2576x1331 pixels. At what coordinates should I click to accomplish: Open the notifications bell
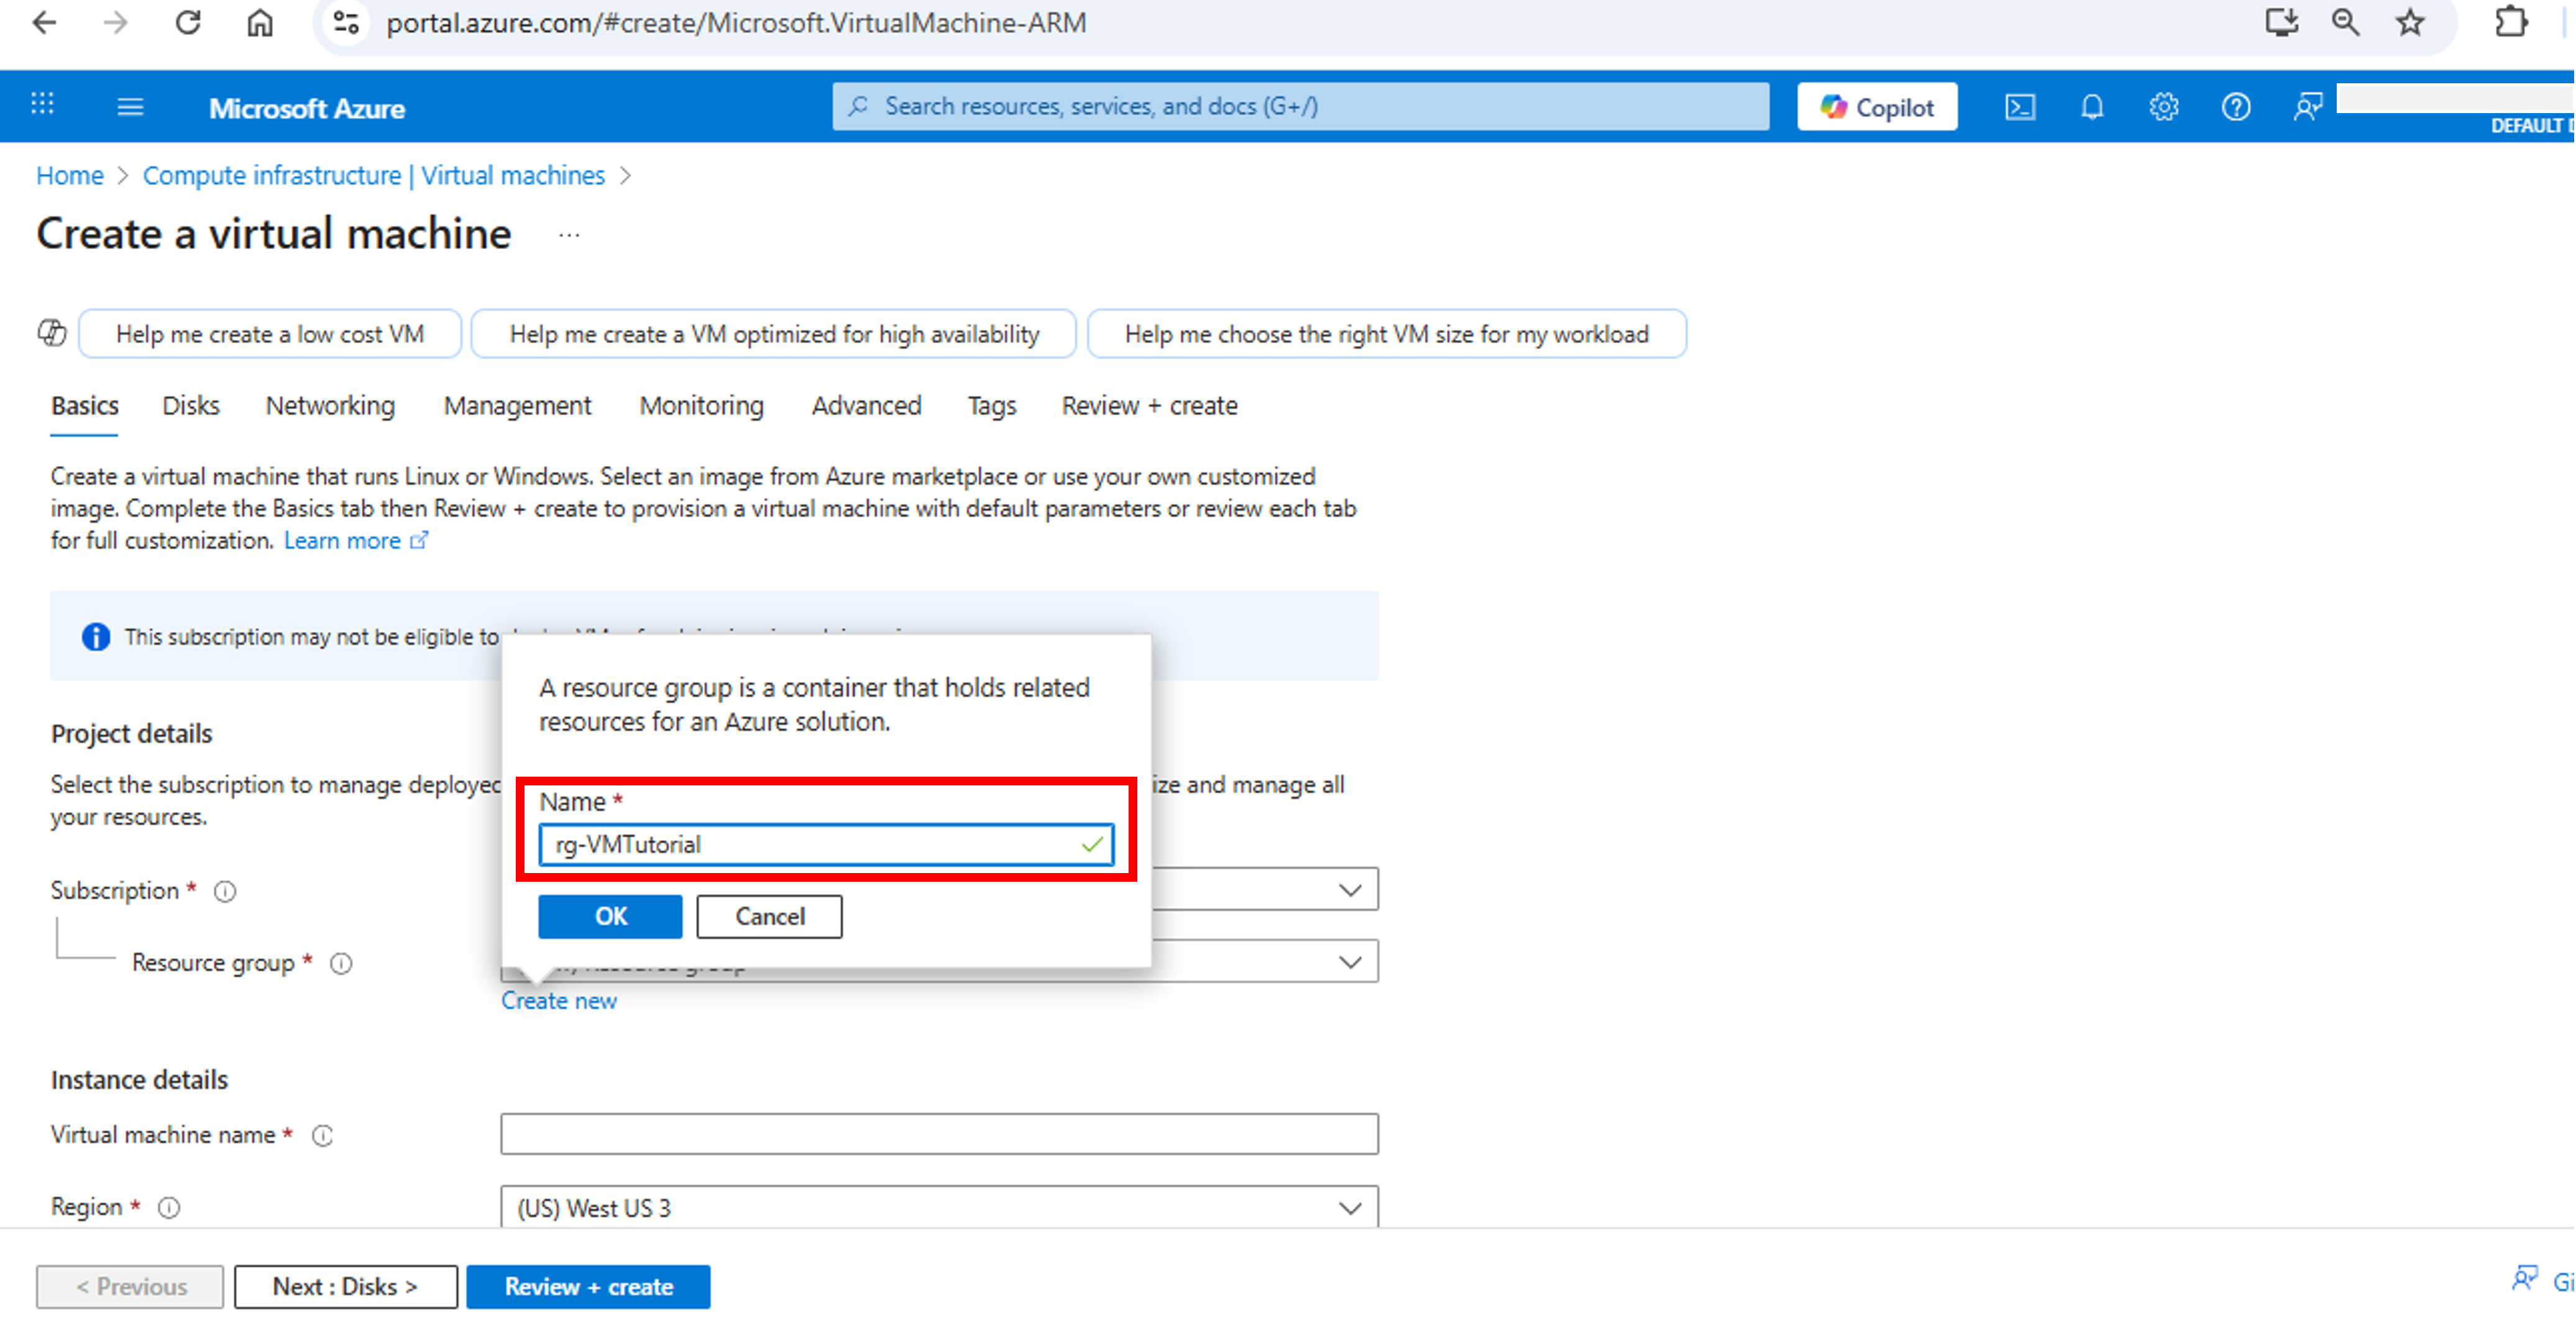(x=2092, y=106)
